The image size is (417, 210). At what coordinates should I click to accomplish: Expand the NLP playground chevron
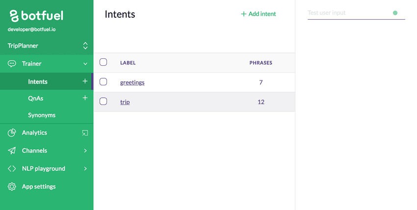[85, 168]
